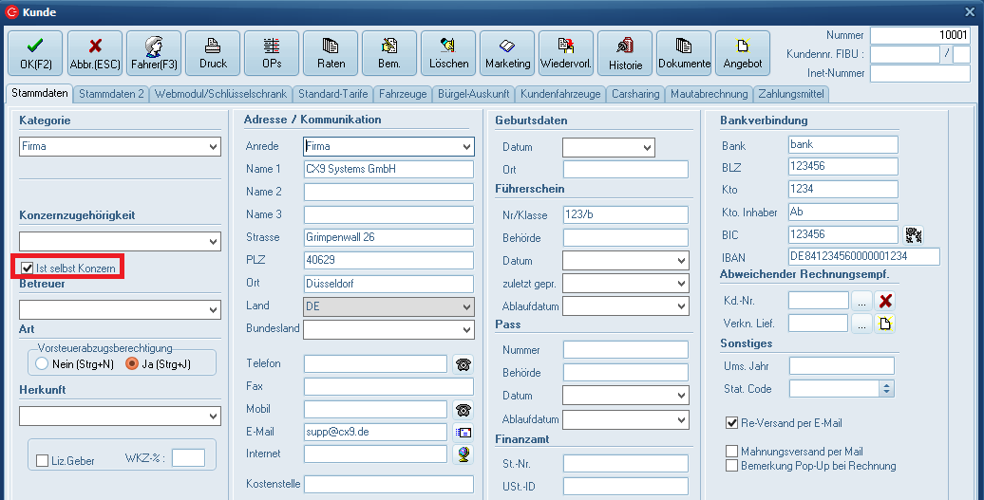The width and height of the screenshot is (984, 500).
Task: Enable the 'Mahnungsversand per Mail' checkbox
Action: click(731, 452)
